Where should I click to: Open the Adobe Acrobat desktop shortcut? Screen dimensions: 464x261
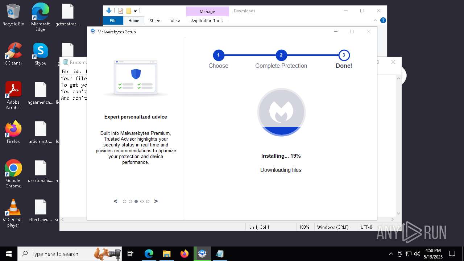pyautogui.click(x=13, y=96)
